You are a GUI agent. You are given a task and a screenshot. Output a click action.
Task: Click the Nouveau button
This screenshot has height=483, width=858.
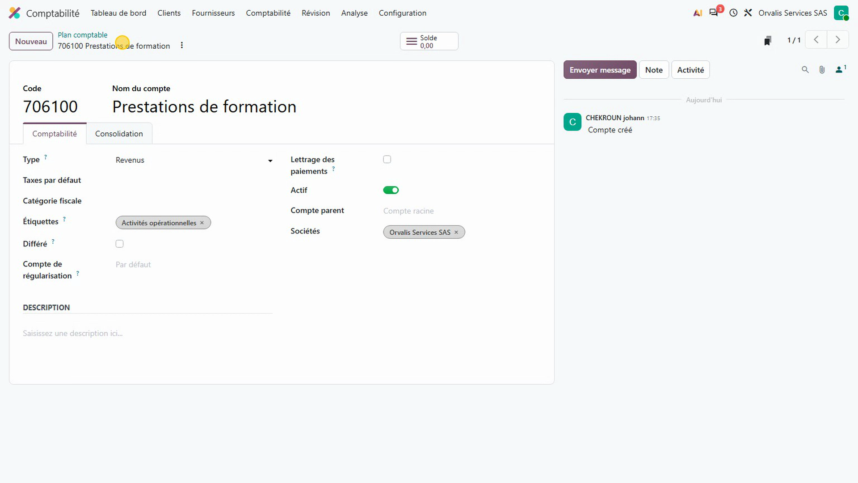31,41
